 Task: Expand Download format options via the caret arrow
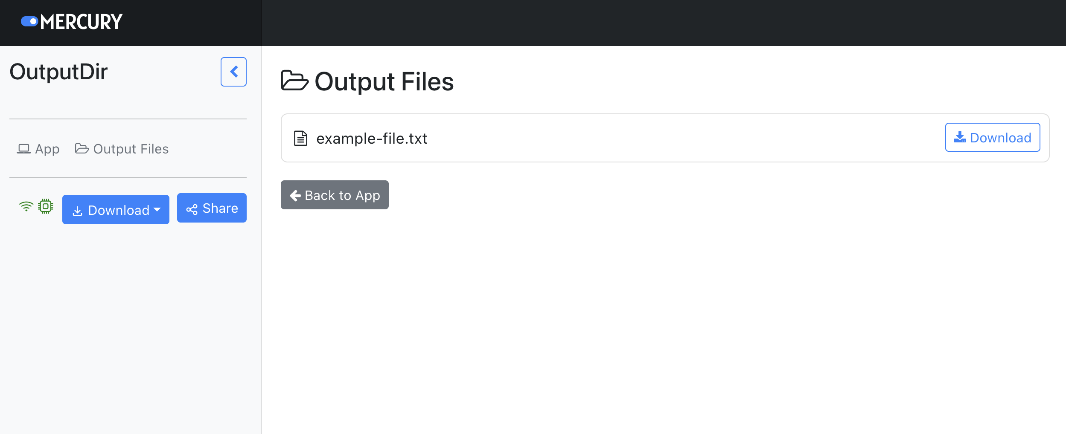pyautogui.click(x=157, y=210)
